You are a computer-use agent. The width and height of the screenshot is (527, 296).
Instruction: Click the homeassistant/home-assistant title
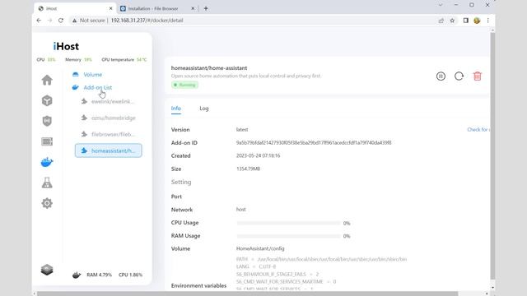pos(209,67)
